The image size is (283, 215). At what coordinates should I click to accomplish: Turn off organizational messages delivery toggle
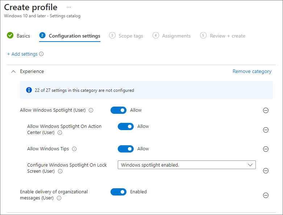point(118,192)
